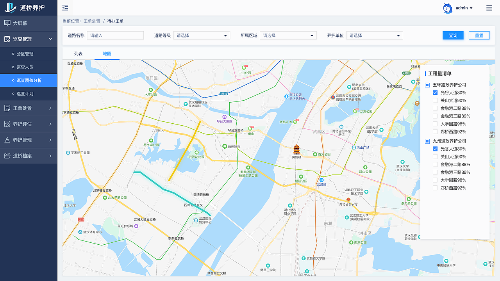Open the 所属区域 dropdown

tap(288, 36)
